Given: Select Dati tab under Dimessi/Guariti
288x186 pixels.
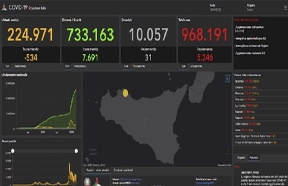Looking at the screenshot, I should (67, 66).
